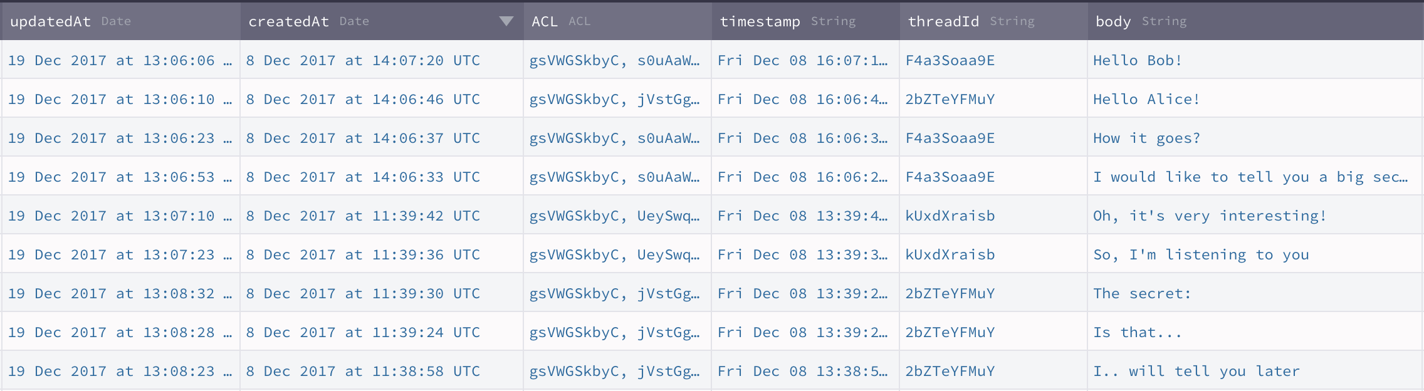Screen dimensions: 1424x391
Task: Select the timestamp column header
Action: [x=805, y=21]
